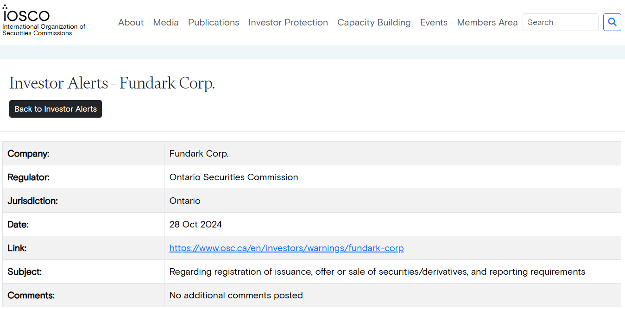Image resolution: width=625 pixels, height=309 pixels.
Task: Click the Fundark Corp. company value cell
Action: (199, 154)
